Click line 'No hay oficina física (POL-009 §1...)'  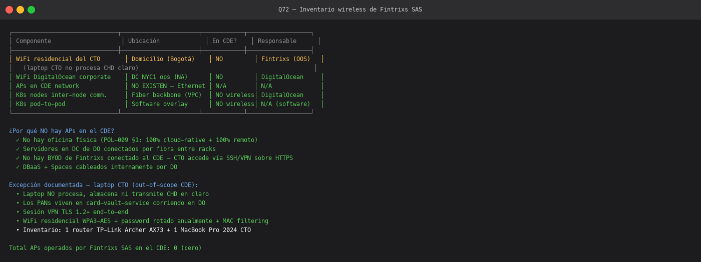(137, 140)
